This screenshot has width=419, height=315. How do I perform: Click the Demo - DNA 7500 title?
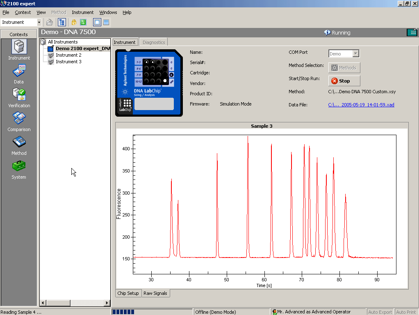[x=68, y=32]
